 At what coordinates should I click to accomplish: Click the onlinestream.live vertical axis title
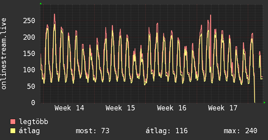[x=4, y=54]
